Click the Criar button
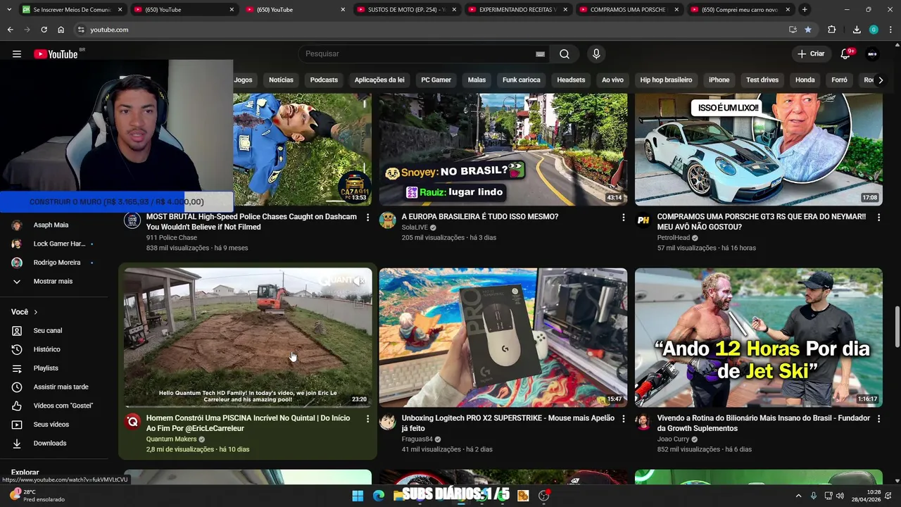This screenshot has height=507, width=901. tap(810, 54)
